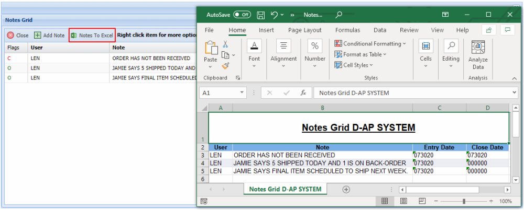Select the Notes Grid D-AP SYSTEM sheet tab
This screenshot has height=210, width=524.
[285, 189]
